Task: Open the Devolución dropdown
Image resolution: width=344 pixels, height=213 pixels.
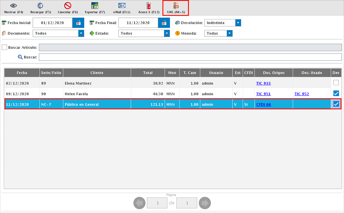Action: pyautogui.click(x=238, y=23)
